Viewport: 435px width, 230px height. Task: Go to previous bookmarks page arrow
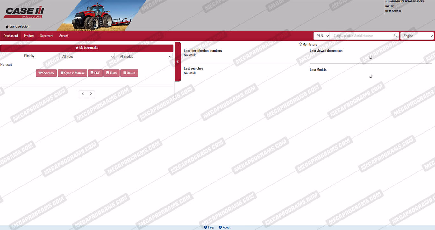coord(83,94)
